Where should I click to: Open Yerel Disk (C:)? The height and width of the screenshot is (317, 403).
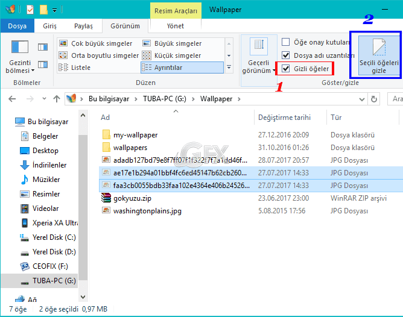pyautogui.click(x=48, y=237)
